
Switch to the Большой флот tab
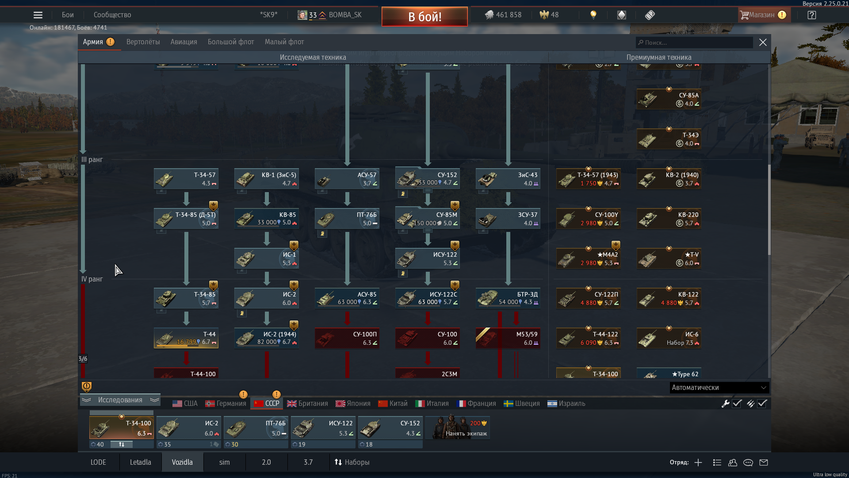pyautogui.click(x=231, y=42)
